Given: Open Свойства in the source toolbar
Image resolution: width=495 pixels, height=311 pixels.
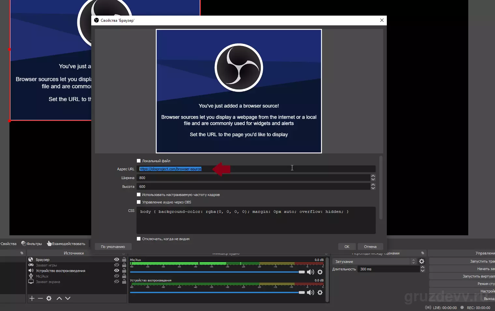Looking at the screenshot, I should tap(8, 243).
